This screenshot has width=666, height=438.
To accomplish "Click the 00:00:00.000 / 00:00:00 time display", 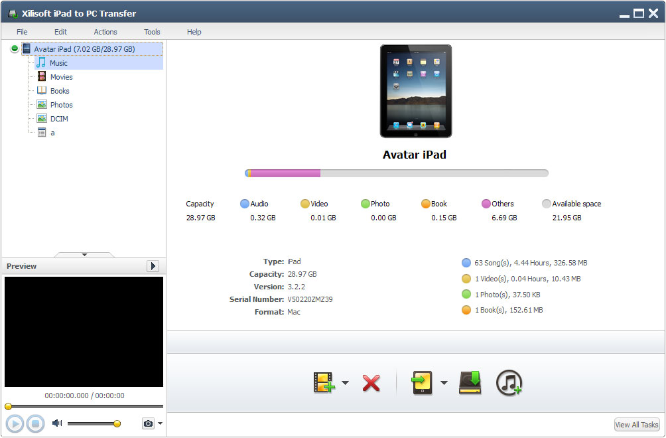I will [84, 396].
